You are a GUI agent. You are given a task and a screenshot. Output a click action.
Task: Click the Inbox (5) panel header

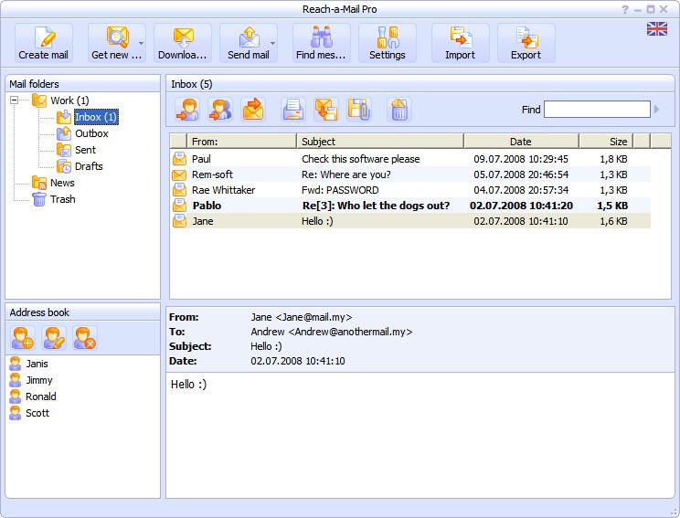click(420, 84)
